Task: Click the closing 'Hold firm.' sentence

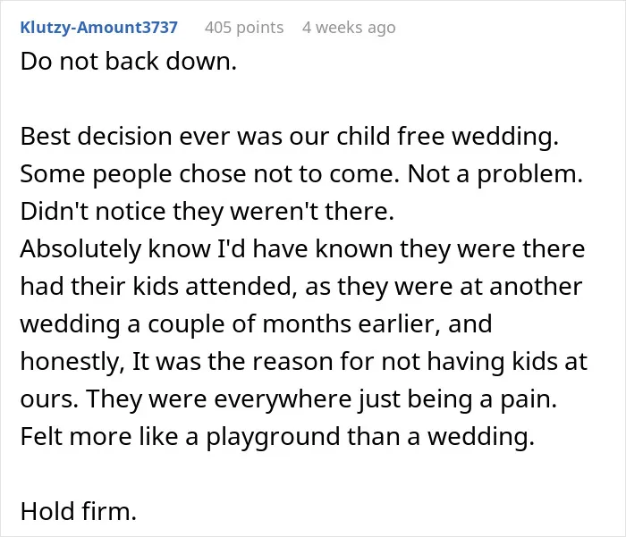Action: coord(79,511)
